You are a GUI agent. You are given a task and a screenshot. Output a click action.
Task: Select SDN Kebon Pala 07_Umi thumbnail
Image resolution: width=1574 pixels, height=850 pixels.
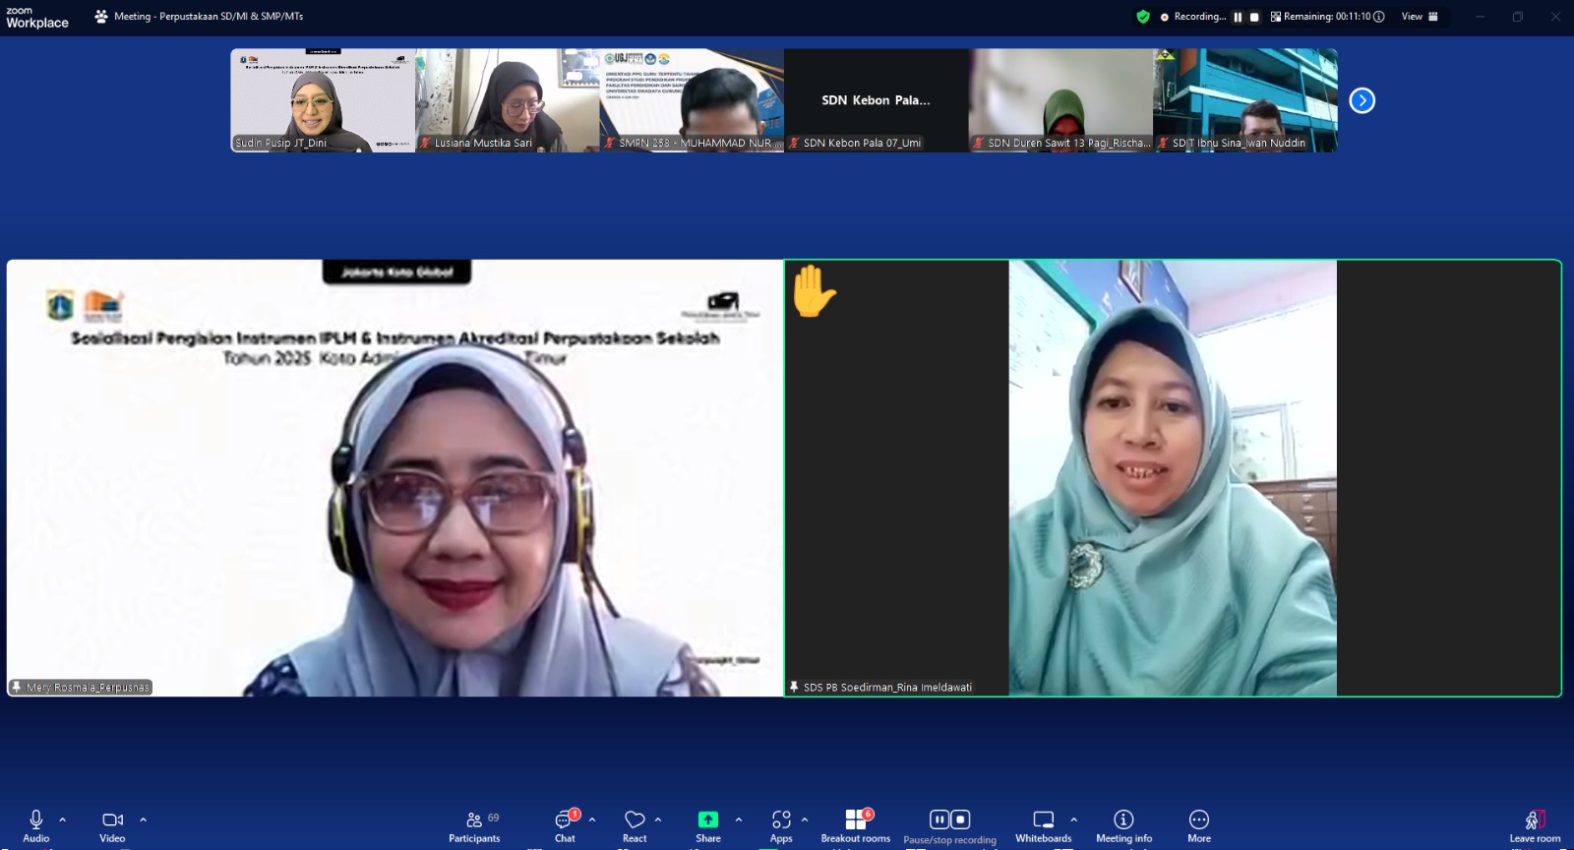tap(877, 100)
